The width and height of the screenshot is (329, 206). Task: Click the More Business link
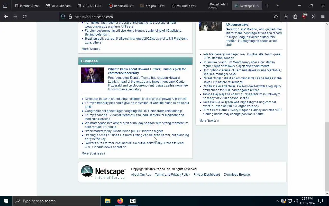tap(94, 153)
